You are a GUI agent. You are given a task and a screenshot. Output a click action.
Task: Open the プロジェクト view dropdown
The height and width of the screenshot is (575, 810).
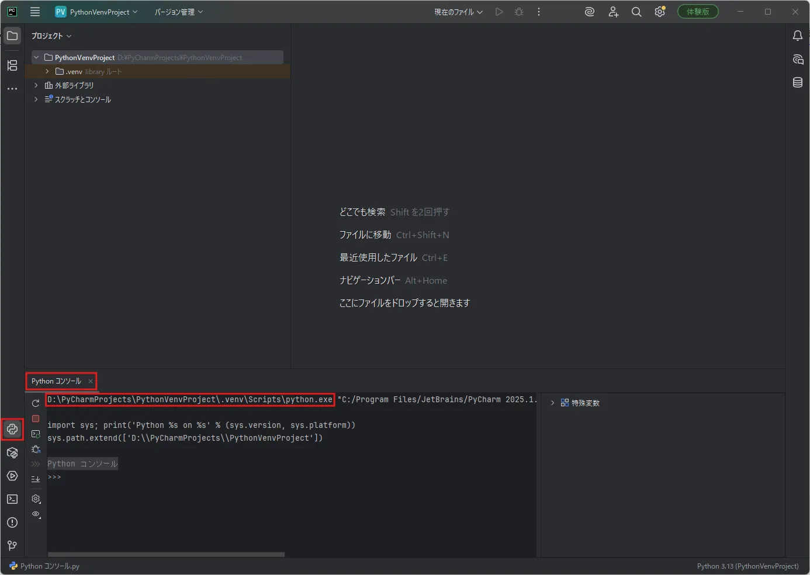(51, 36)
